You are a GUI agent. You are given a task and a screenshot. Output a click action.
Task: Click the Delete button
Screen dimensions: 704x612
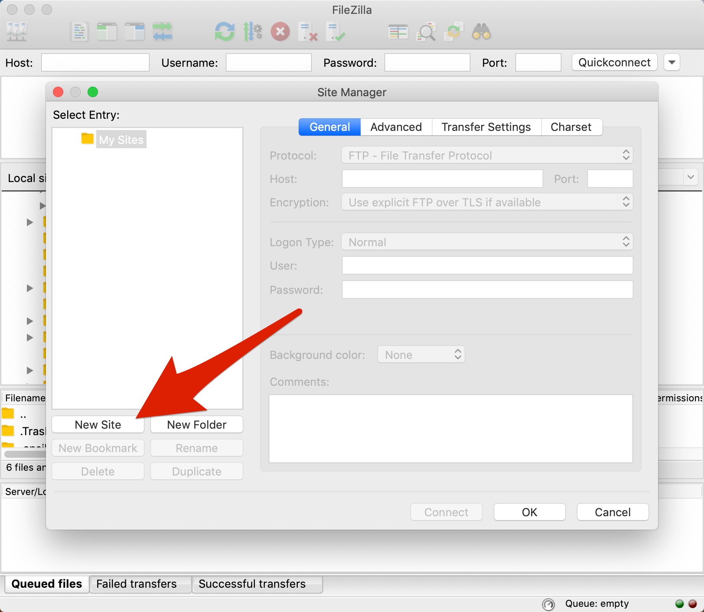coord(98,472)
